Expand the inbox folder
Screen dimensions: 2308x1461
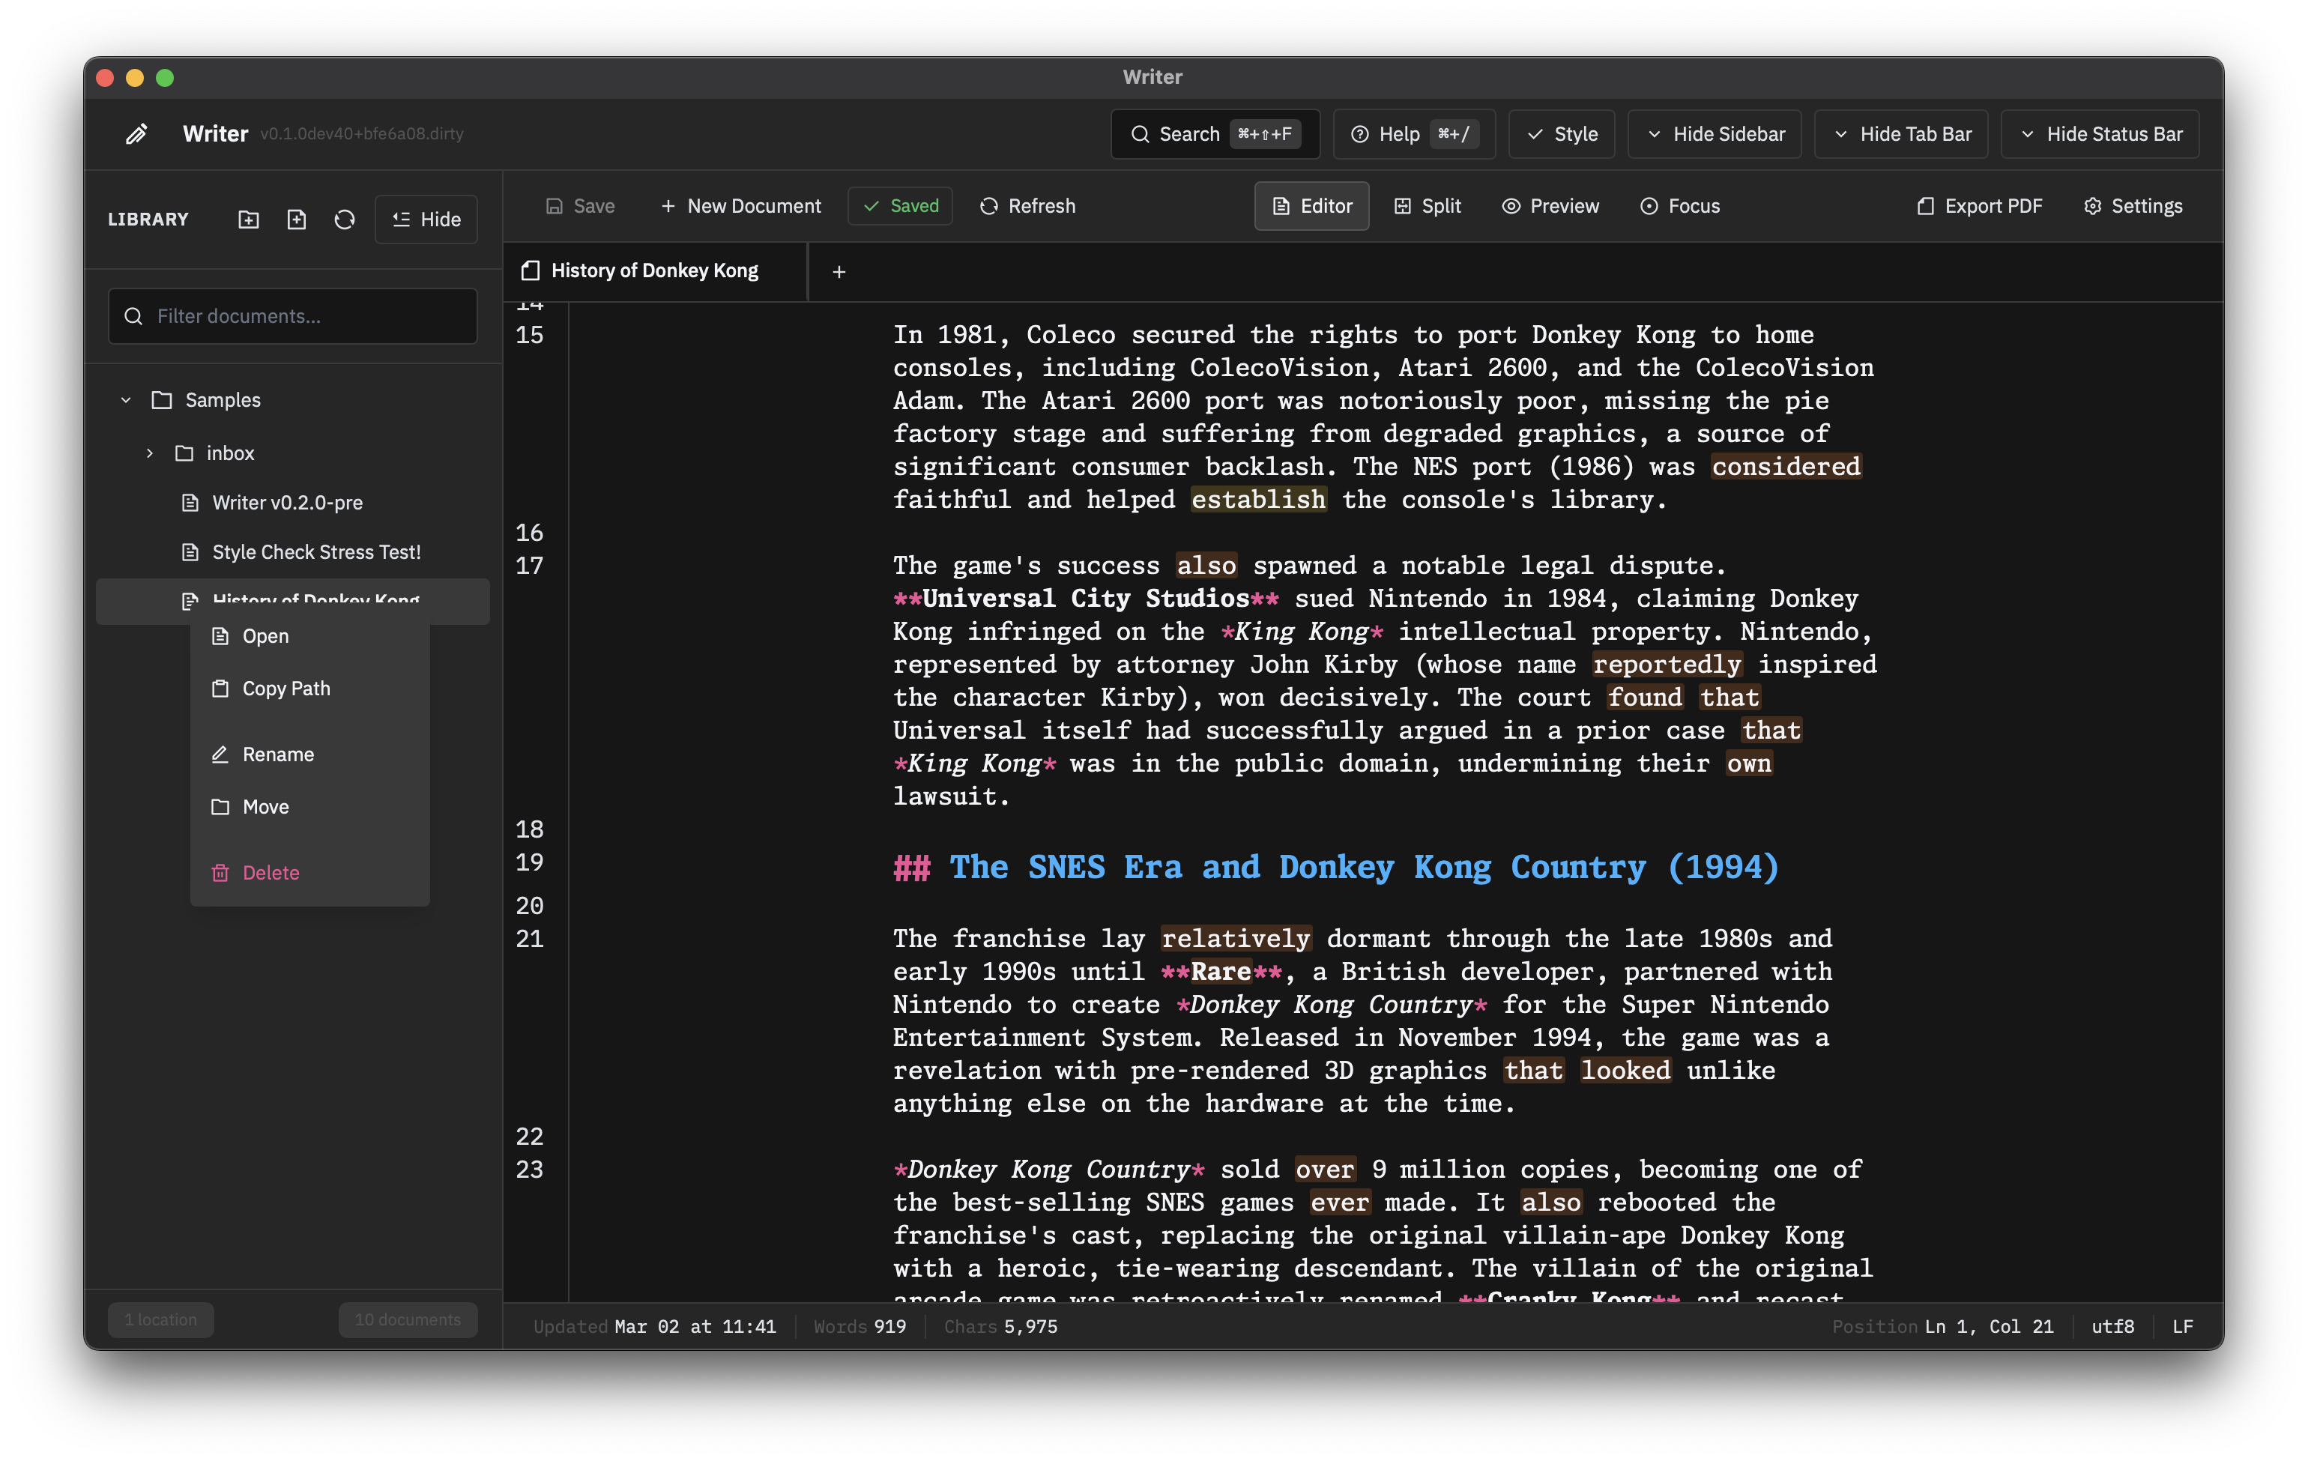click(x=150, y=453)
